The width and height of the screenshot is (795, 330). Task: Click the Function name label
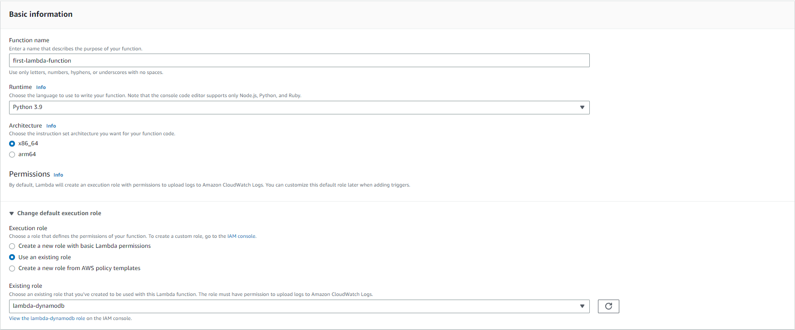29,40
